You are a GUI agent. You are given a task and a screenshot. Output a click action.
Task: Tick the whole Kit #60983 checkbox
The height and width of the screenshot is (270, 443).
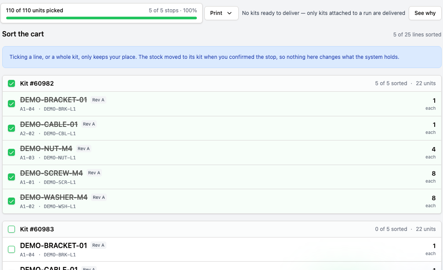pos(11,229)
